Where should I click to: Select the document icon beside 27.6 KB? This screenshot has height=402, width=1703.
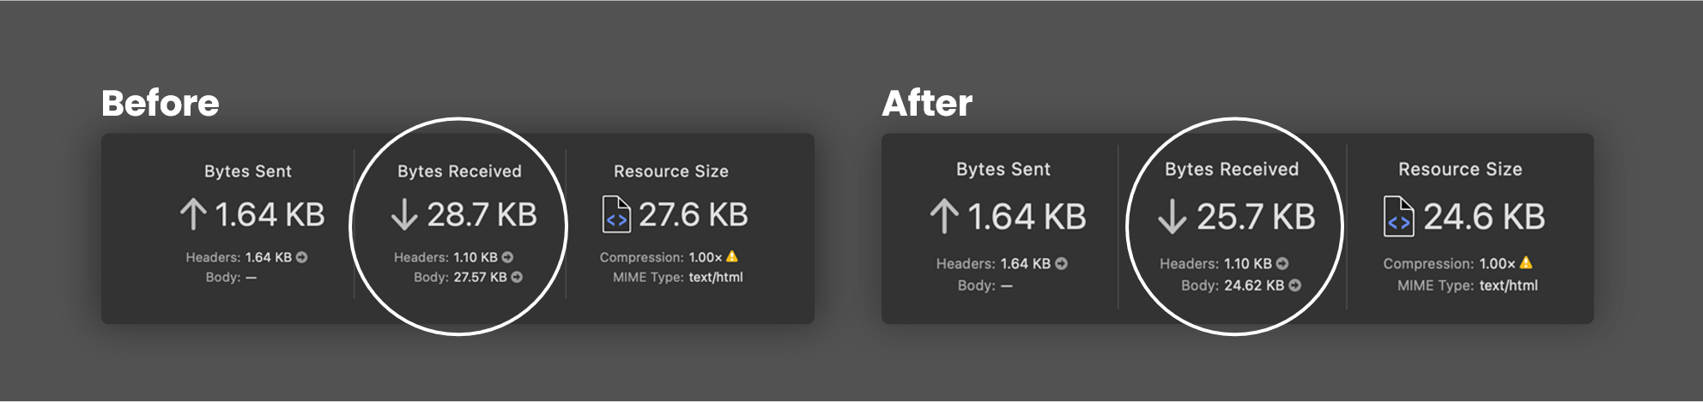click(616, 214)
